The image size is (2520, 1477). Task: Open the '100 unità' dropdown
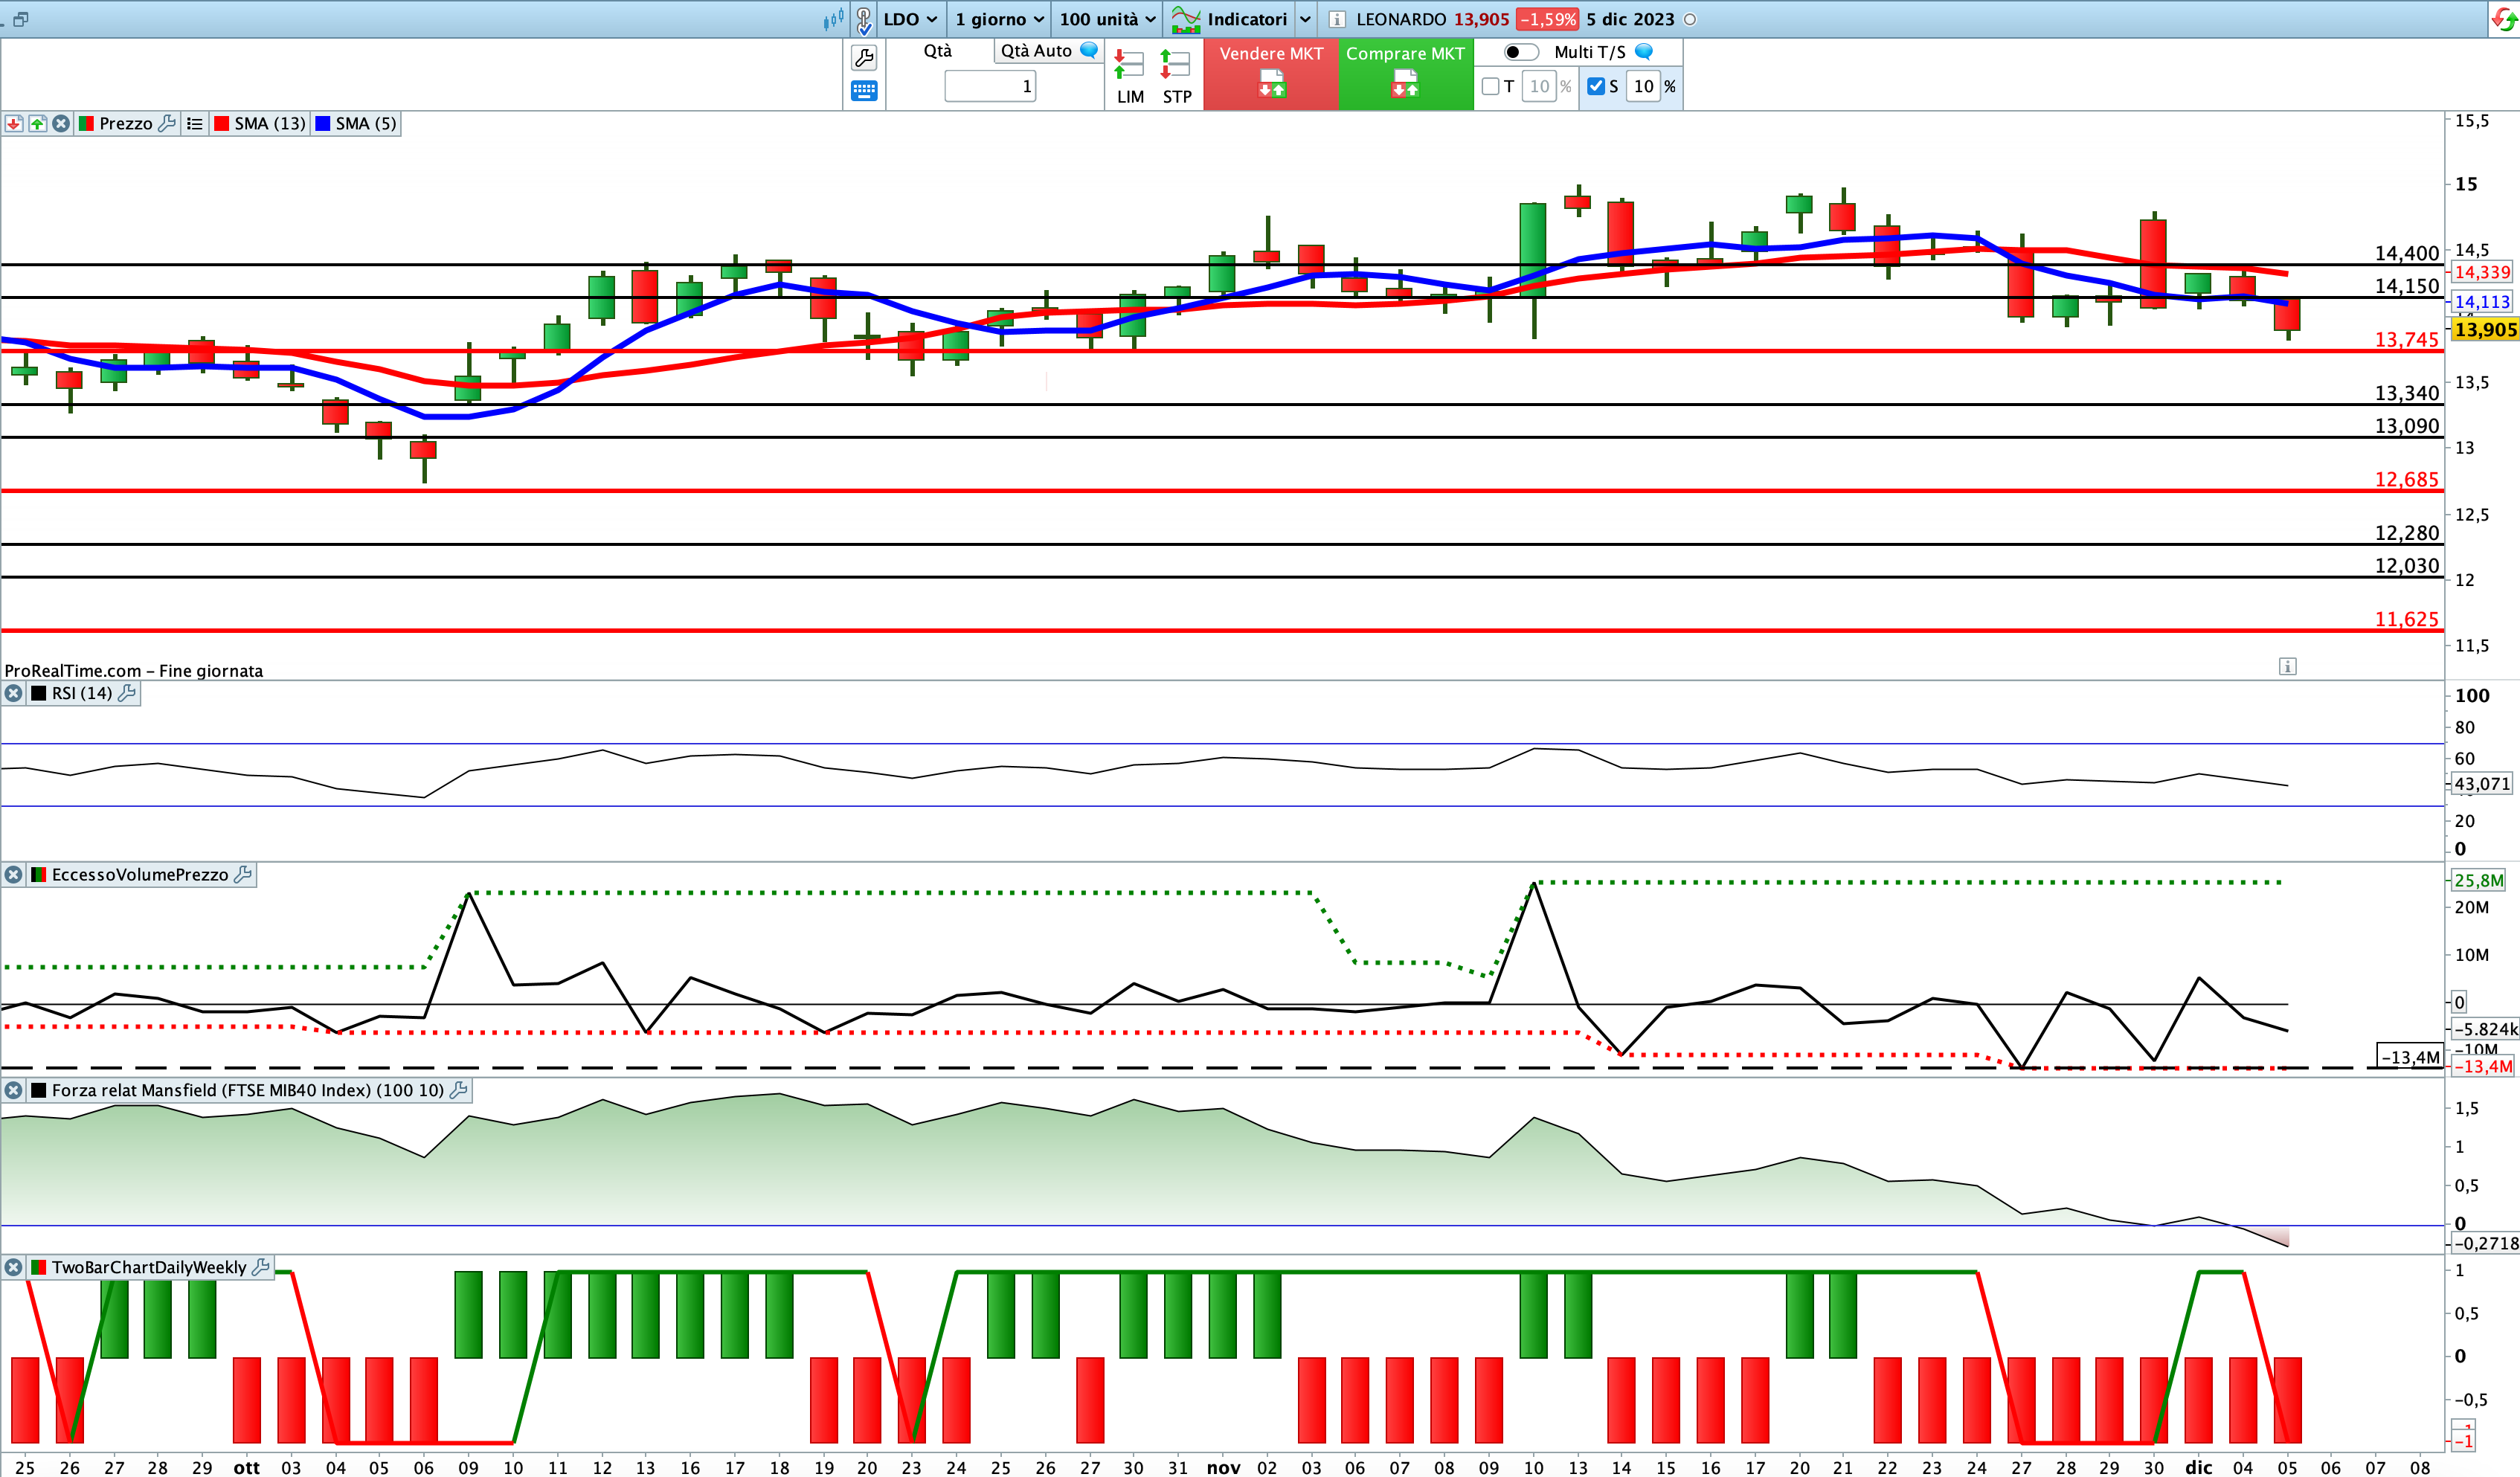1107,19
